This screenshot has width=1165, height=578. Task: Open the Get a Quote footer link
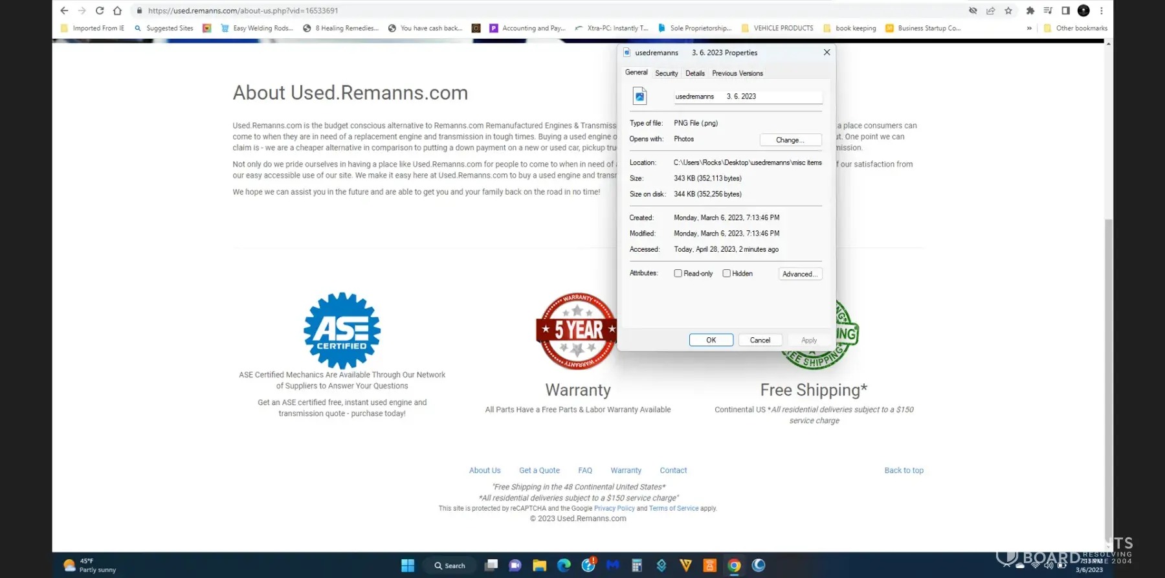539,471
